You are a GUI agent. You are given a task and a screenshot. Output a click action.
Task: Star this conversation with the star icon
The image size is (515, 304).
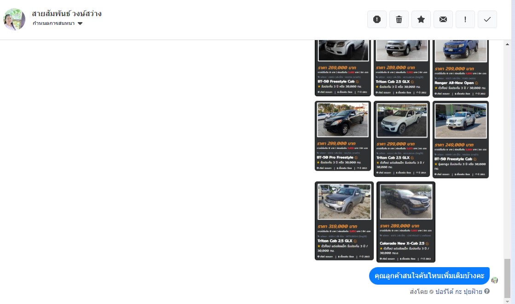[x=421, y=19]
